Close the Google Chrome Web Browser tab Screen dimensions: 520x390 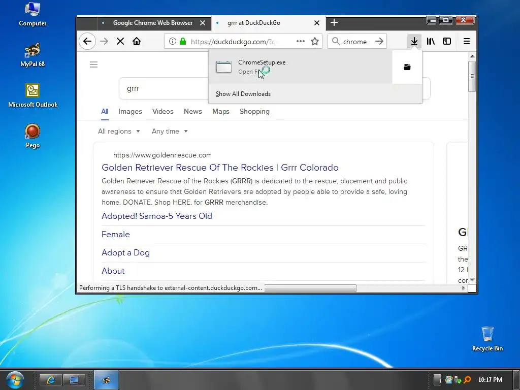click(x=203, y=23)
